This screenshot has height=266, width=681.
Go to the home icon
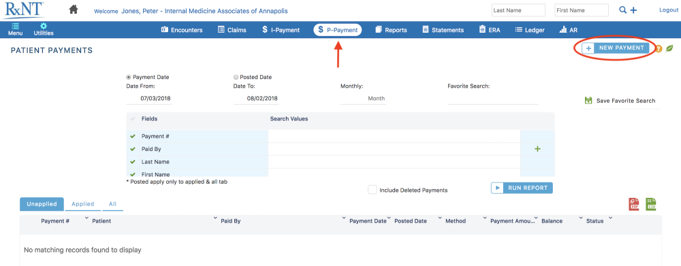point(74,9)
